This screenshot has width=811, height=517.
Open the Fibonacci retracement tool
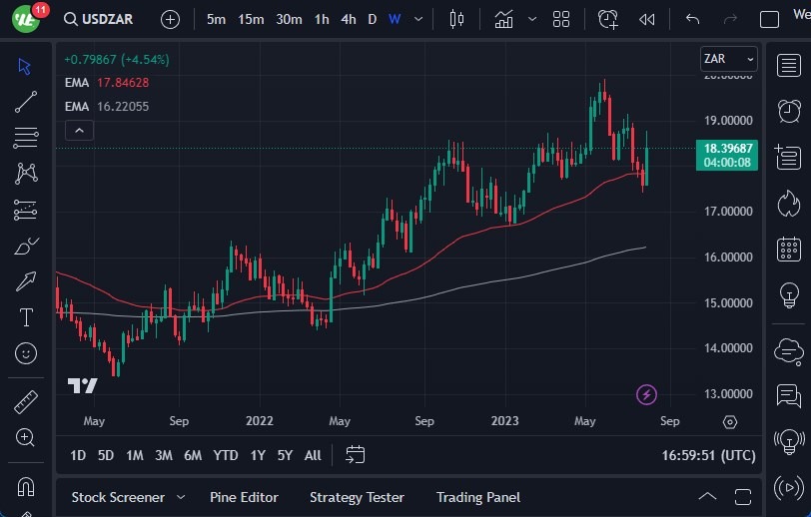click(26, 137)
